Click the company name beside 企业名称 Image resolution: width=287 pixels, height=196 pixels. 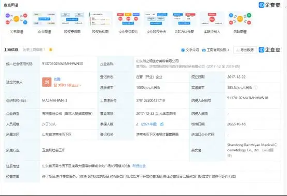coord(157,61)
